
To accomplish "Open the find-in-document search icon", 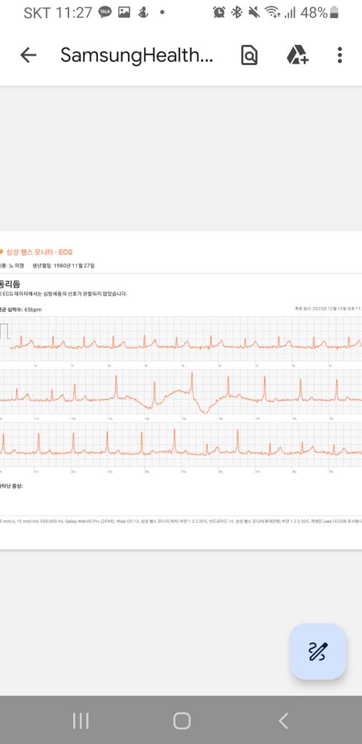I will tap(249, 56).
